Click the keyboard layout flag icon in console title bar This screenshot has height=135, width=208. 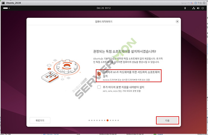192,3
